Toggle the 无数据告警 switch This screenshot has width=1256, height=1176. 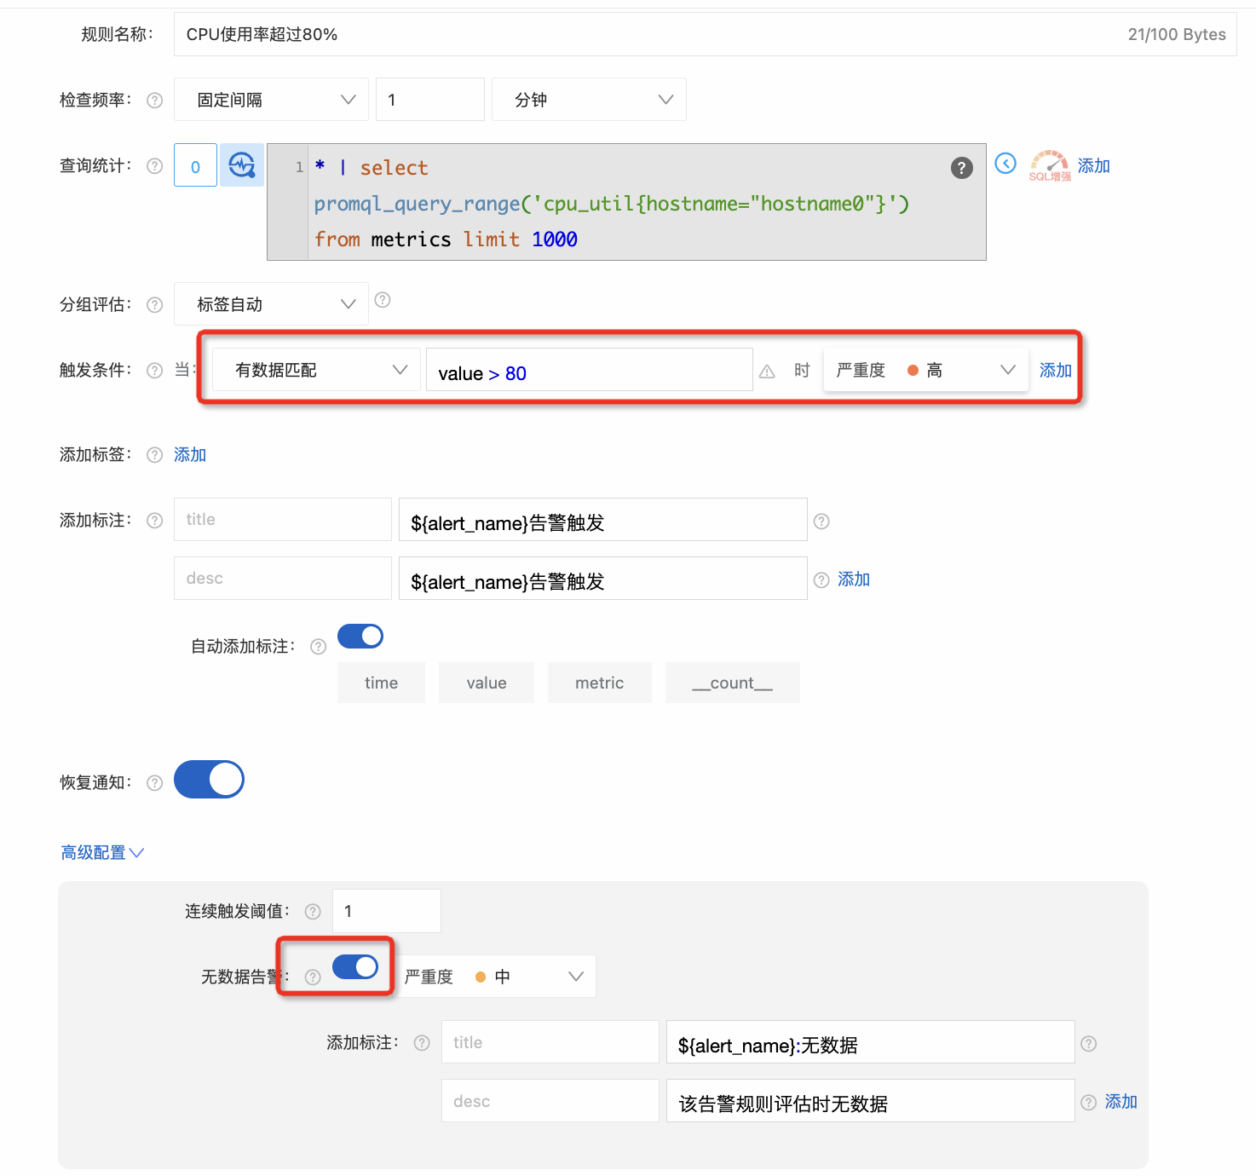coord(355,967)
